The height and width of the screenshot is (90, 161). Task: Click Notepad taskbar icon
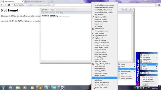pos(47,88)
